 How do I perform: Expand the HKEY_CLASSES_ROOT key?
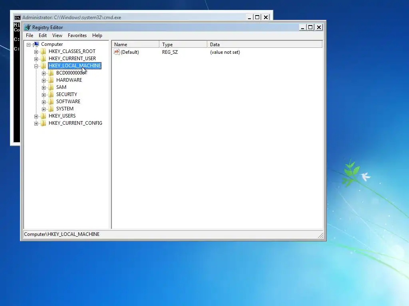click(x=36, y=52)
